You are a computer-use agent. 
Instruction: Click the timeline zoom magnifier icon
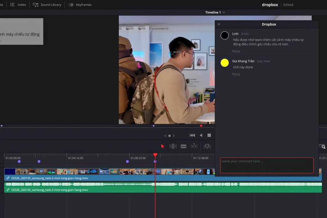point(323,147)
